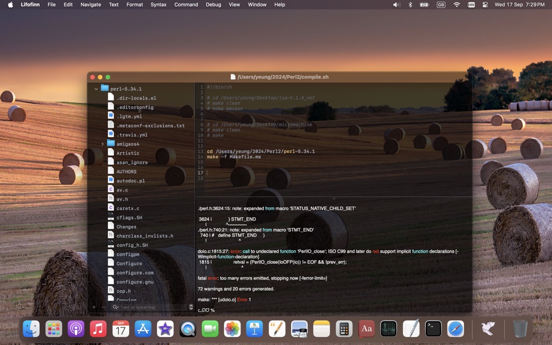The image size is (552, 345).
Task: Open the Format menu
Action: click(135, 5)
